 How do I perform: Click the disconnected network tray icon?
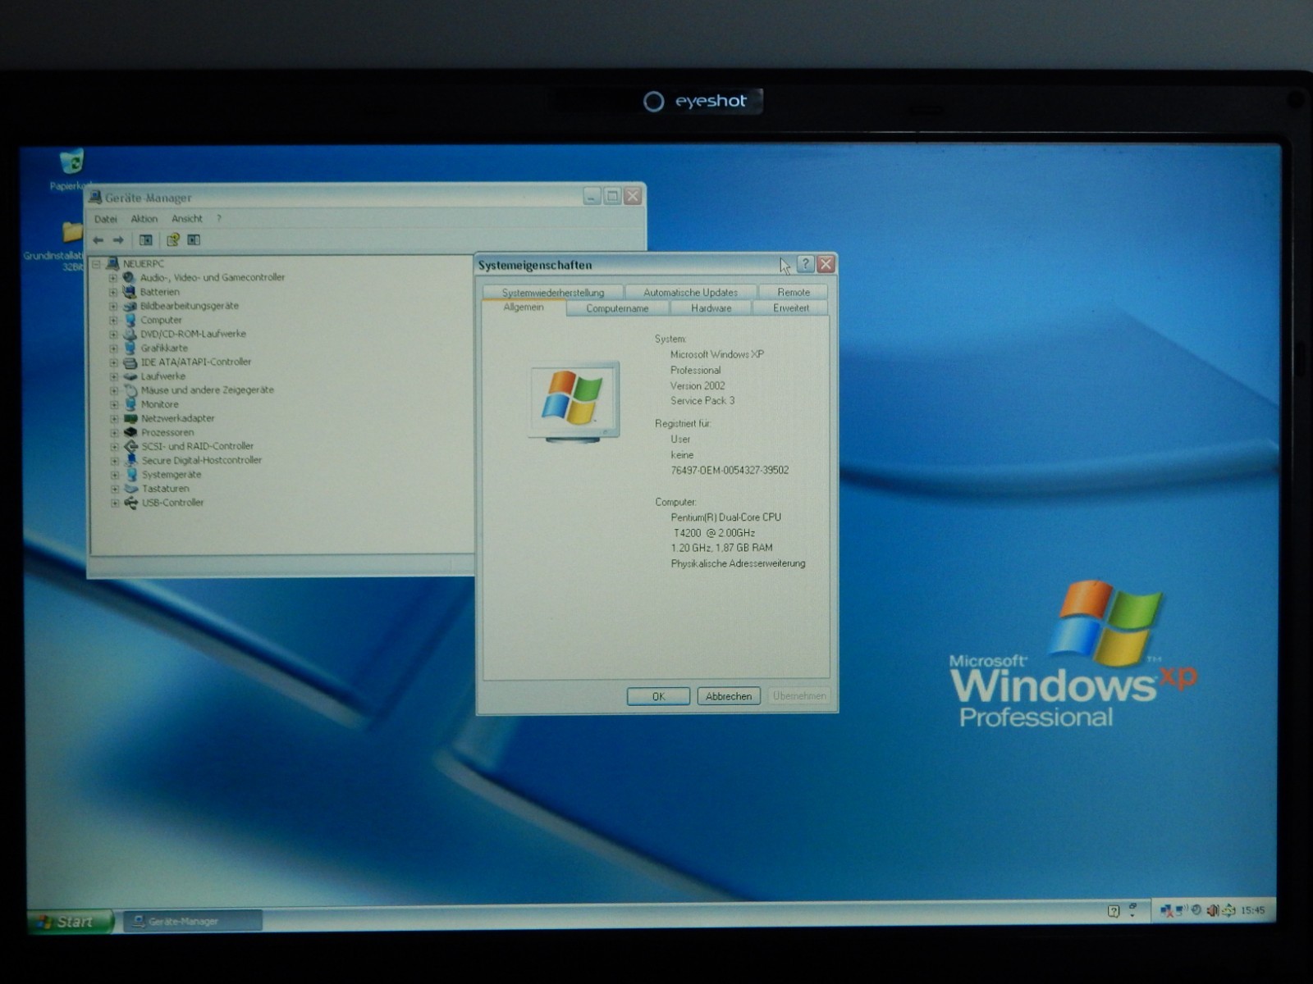coord(1166,910)
